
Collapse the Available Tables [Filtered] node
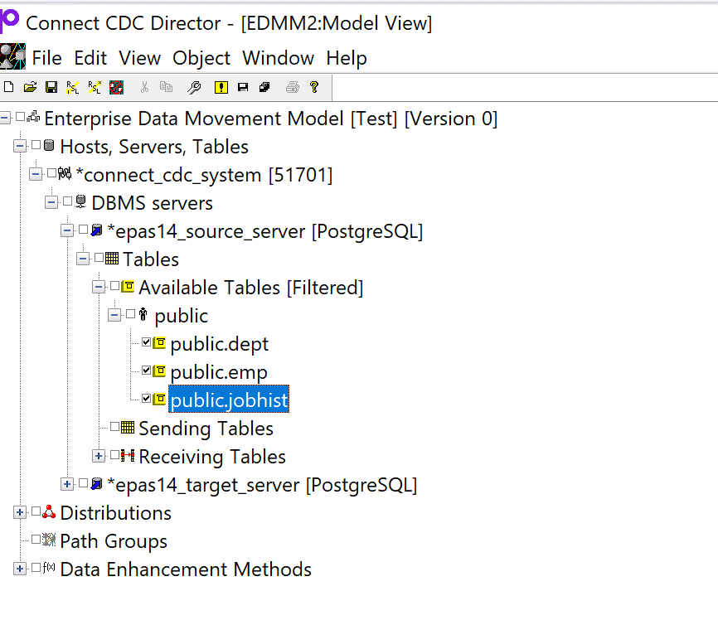coord(98,286)
